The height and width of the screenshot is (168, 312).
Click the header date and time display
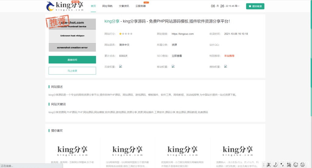pos(225,6)
